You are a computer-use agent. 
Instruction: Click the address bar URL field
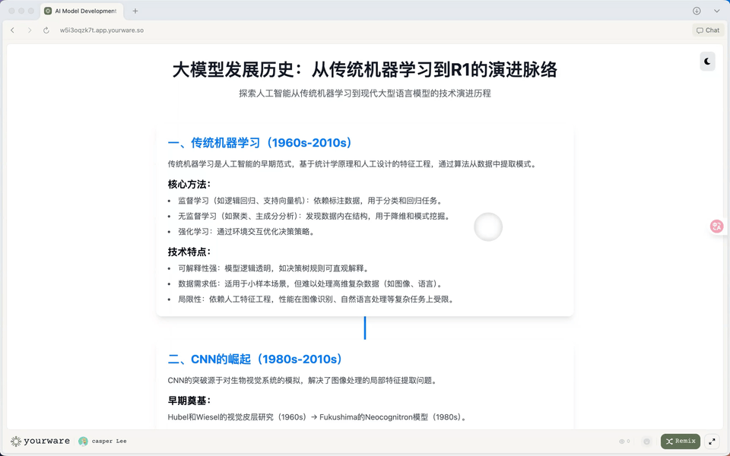click(x=101, y=30)
